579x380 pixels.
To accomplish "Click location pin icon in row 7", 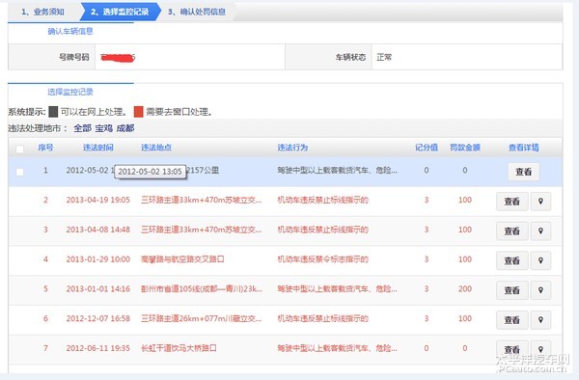I will [x=540, y=349].
